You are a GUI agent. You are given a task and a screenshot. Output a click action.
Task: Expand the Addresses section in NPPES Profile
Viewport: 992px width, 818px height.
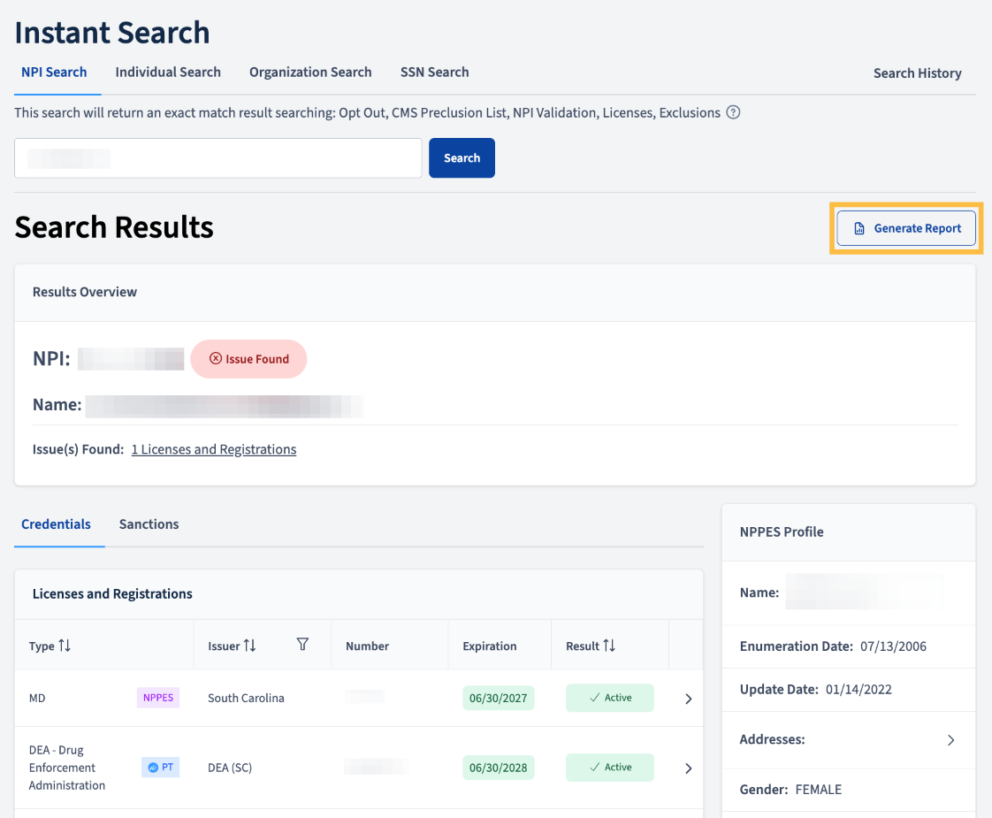tap(950, 739)
